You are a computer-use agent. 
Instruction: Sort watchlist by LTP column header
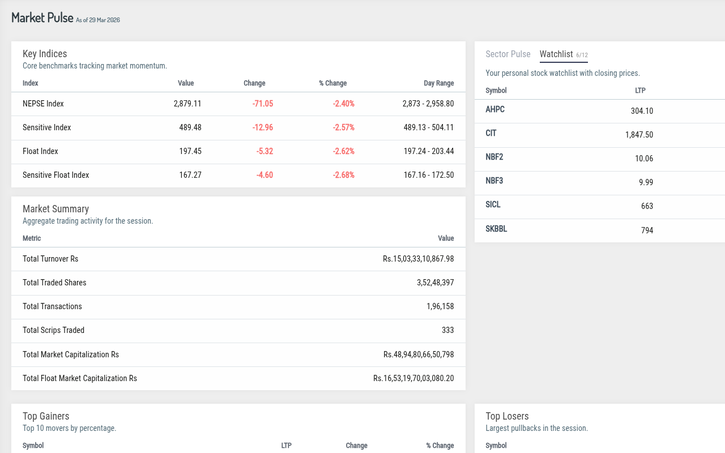pos(640,91)
